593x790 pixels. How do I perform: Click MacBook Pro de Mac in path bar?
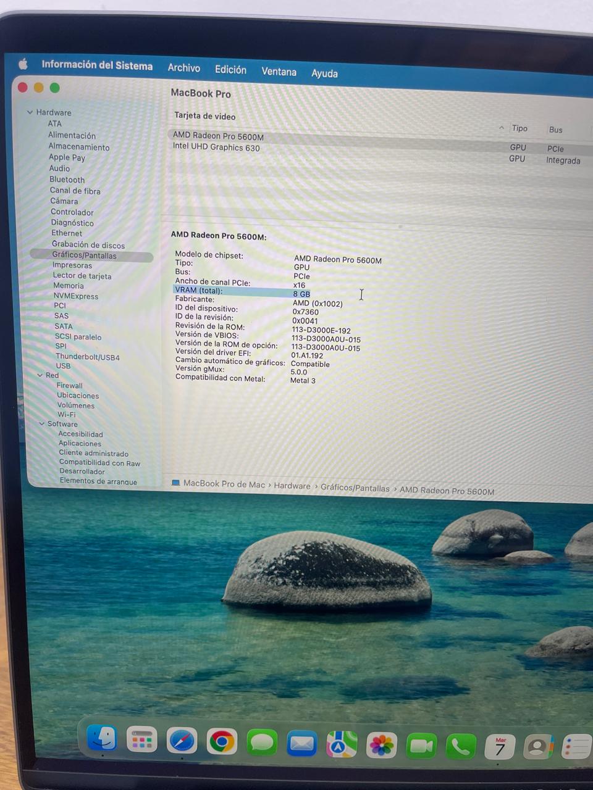coord(224,484)
